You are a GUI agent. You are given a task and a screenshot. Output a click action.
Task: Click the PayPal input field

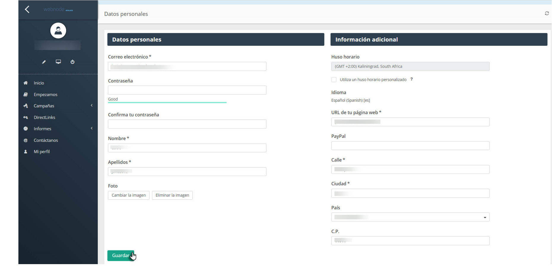coord(410,146)
